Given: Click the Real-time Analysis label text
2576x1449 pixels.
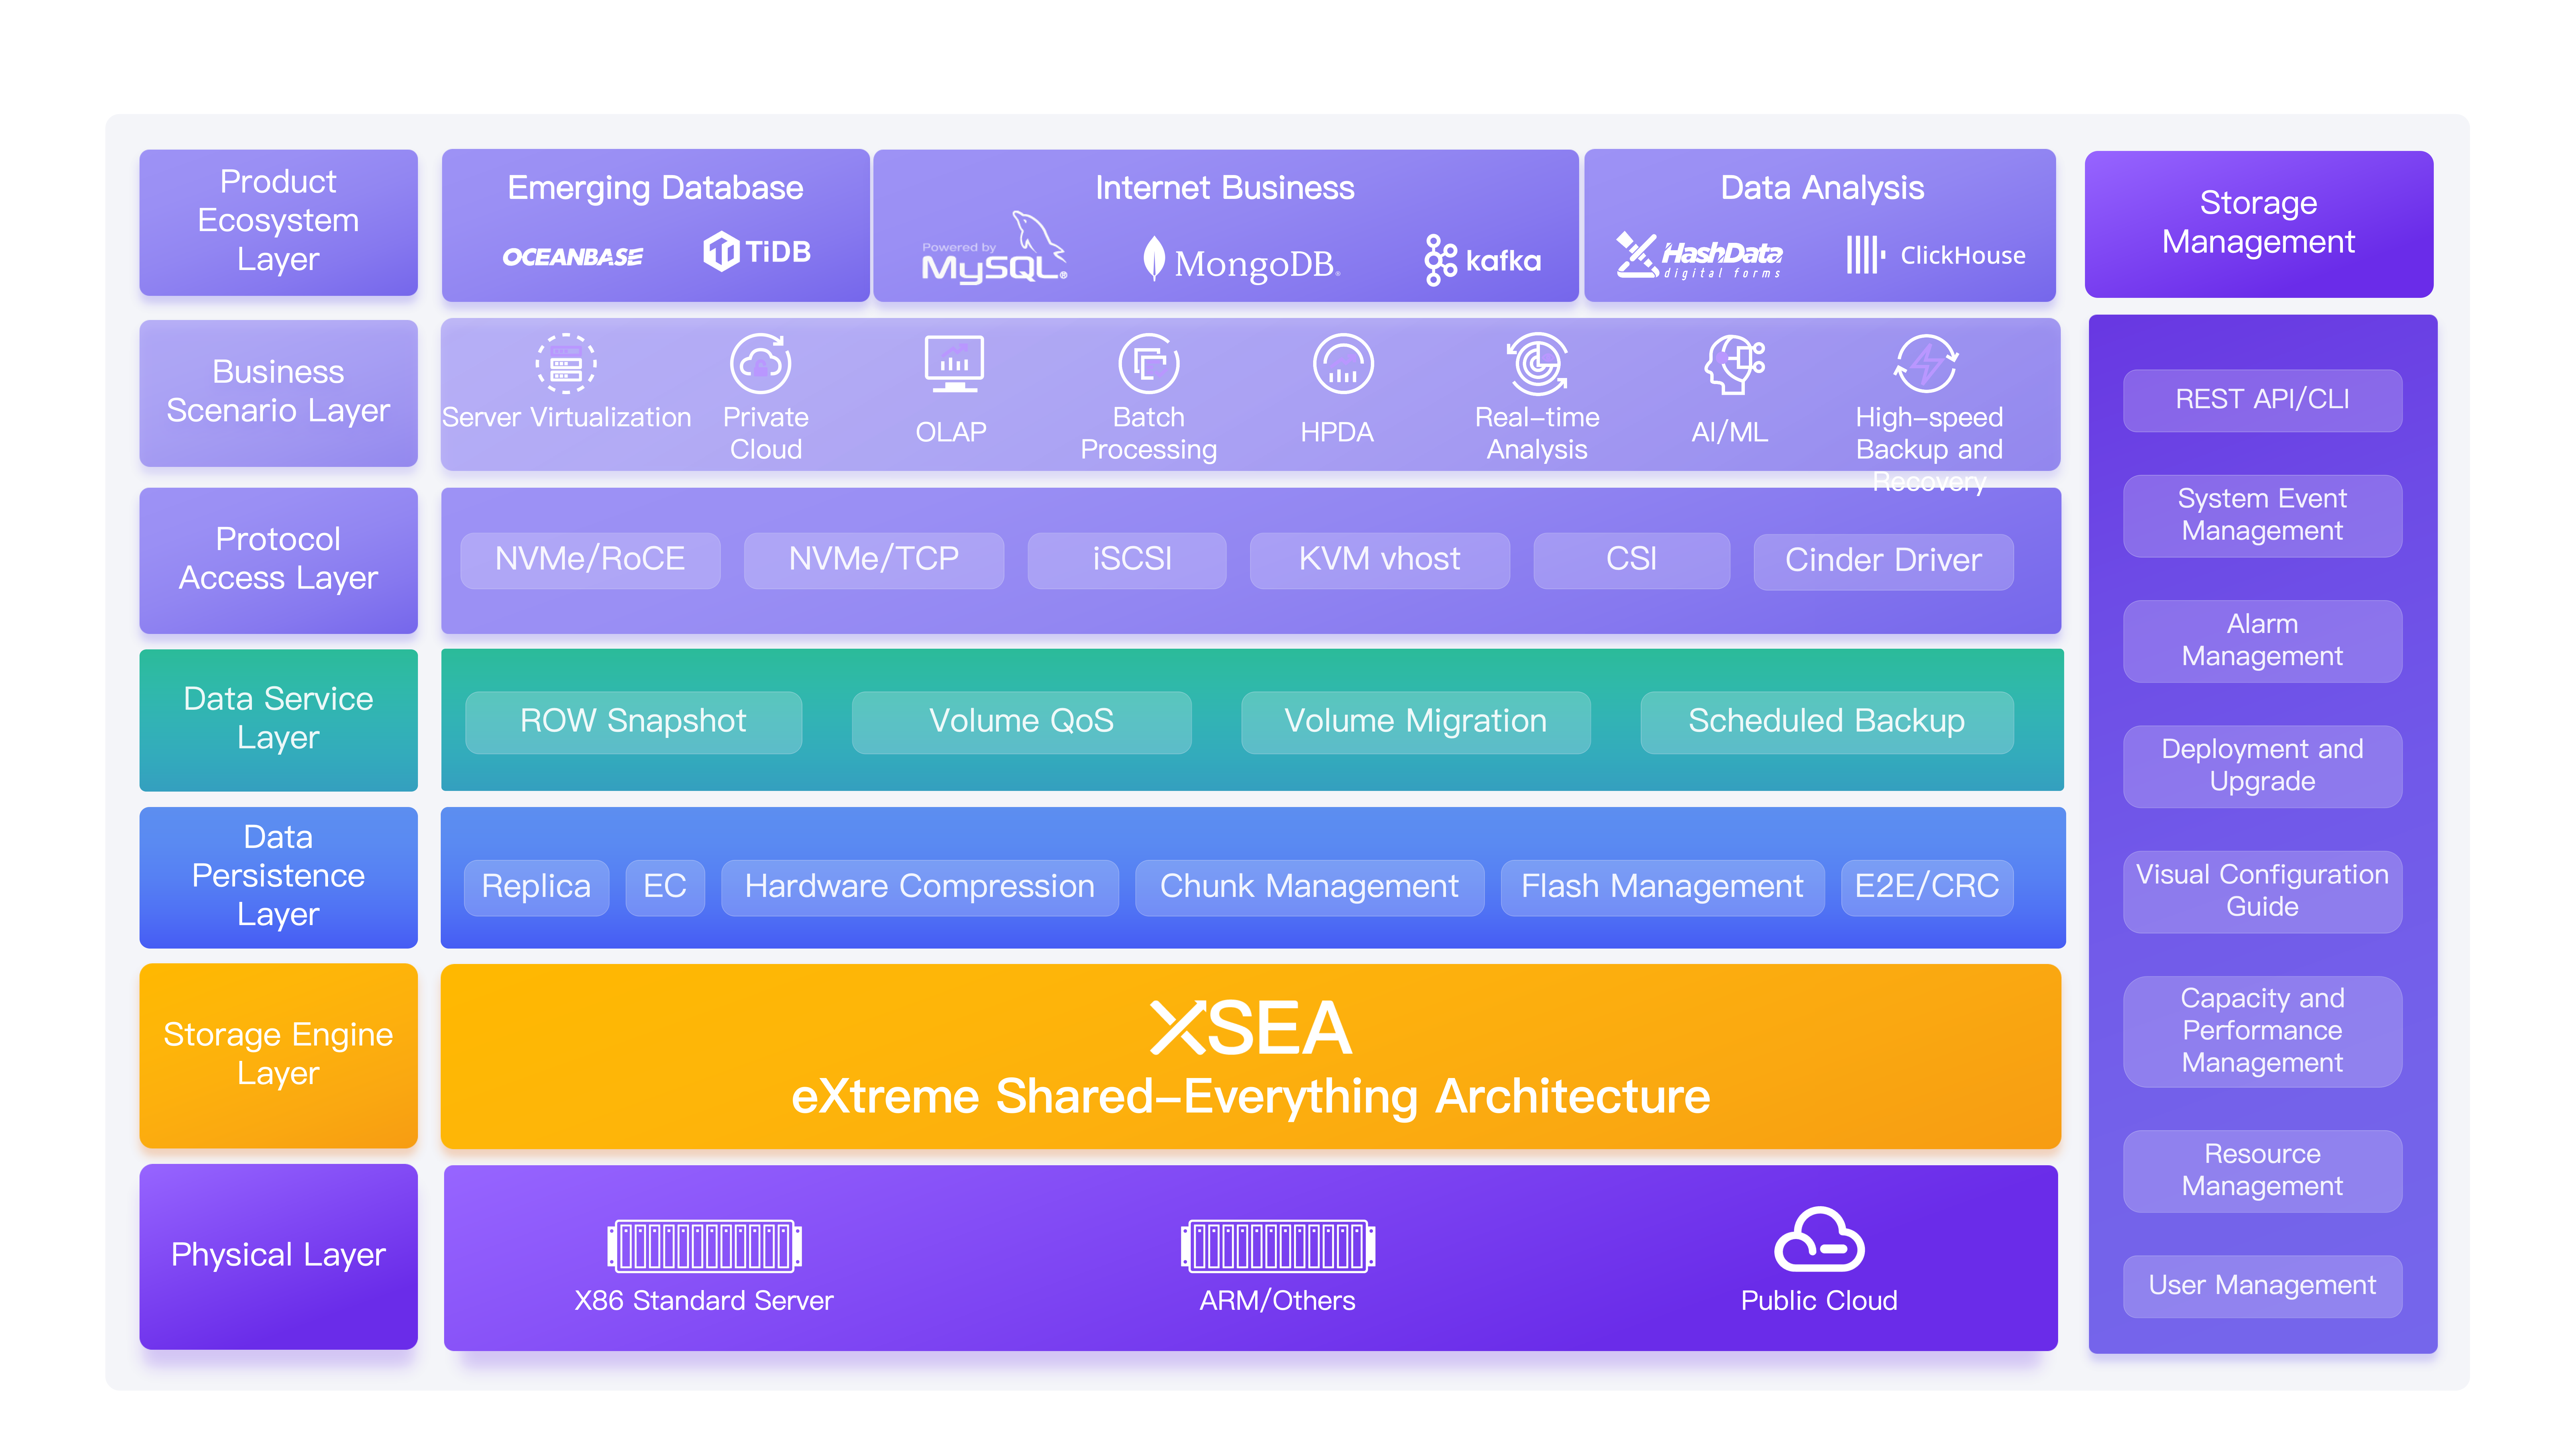Looking at the screenshot, I should [1537, 433].
